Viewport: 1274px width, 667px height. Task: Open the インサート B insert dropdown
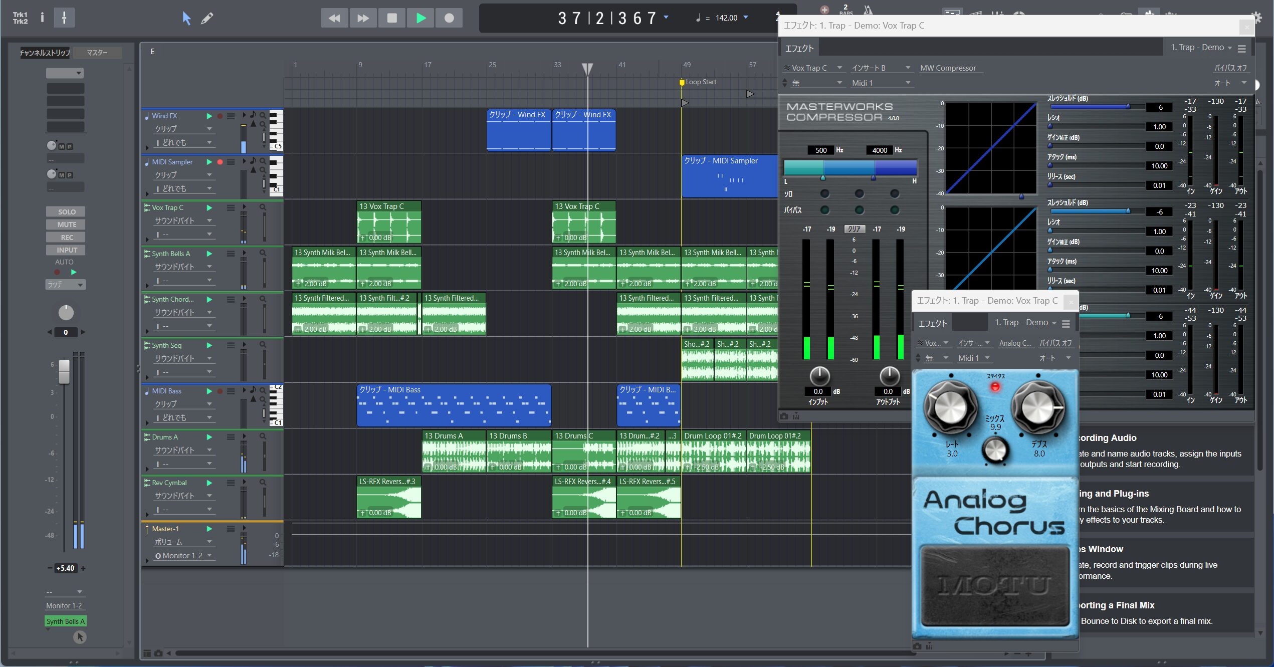click(881, 68)
